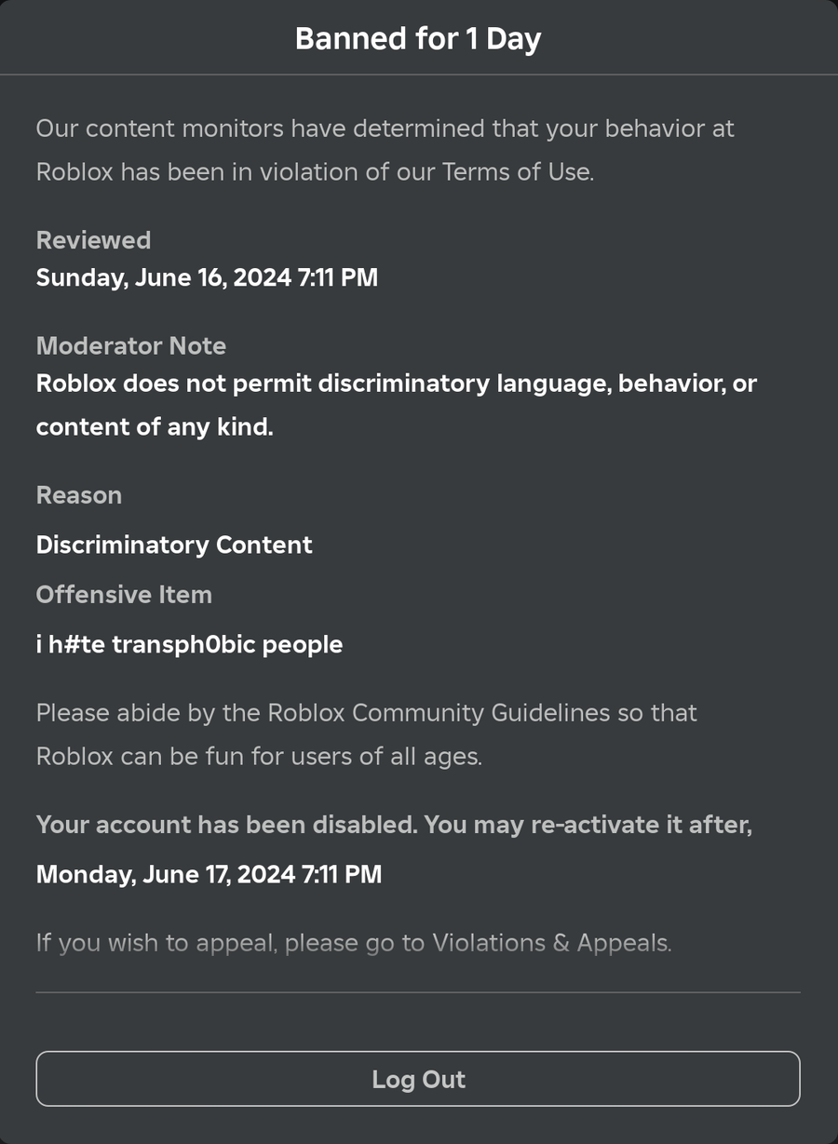
Task: Click the If you wish to appeal sentence
Action: (x=354, y=943)
